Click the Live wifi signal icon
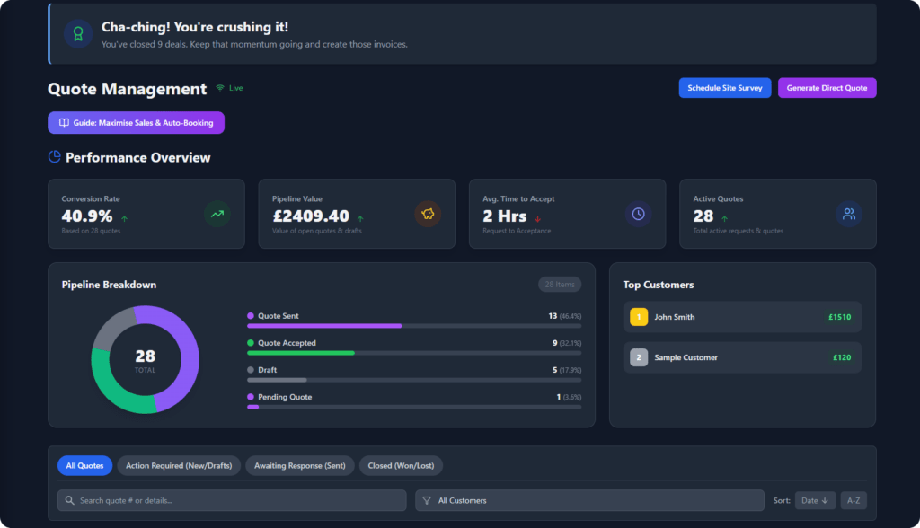The image size is (920, 528). 220,88
